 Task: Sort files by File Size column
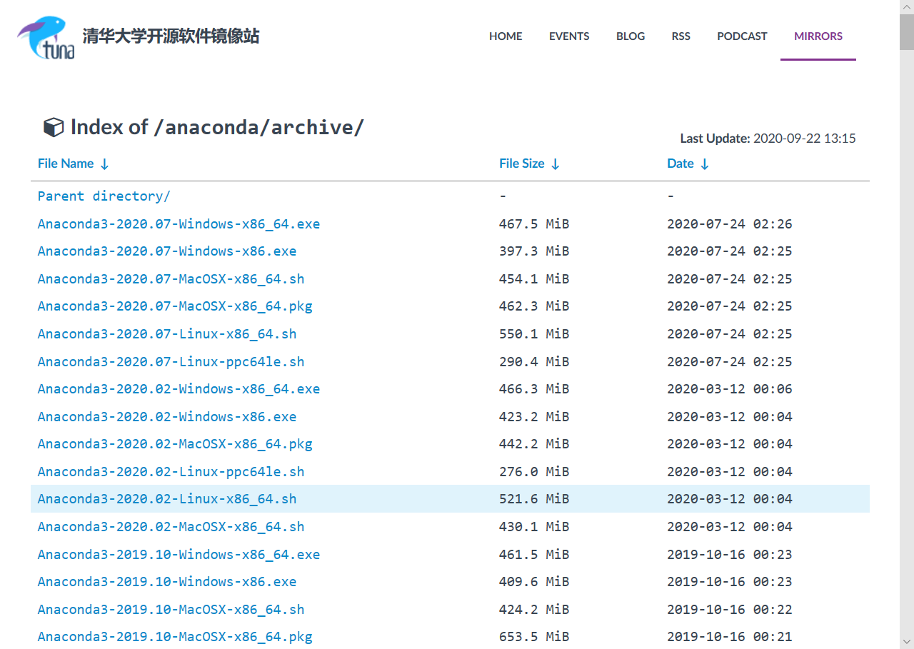(x=521, y=163)
